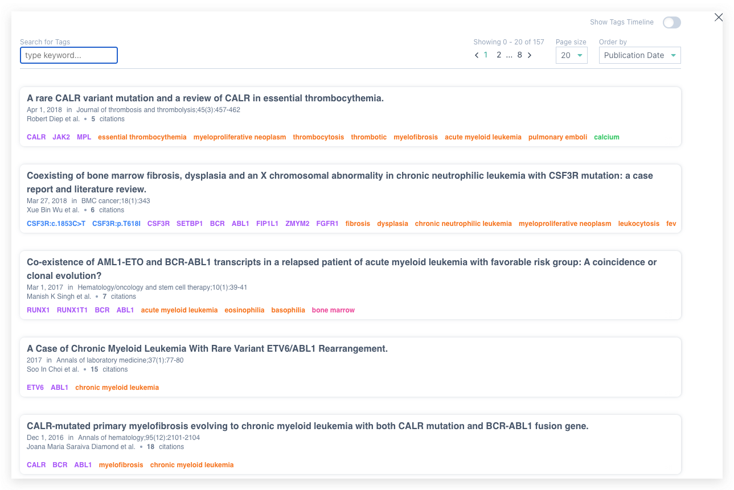Screen dimensions: 734x490
Task: Click the CSF3R:p.T618I variant tag
Action: click(116, 224)
